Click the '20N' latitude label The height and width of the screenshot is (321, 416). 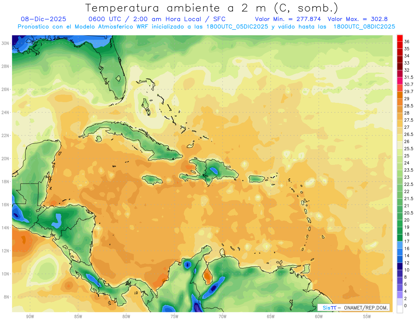tap(6, 159)
